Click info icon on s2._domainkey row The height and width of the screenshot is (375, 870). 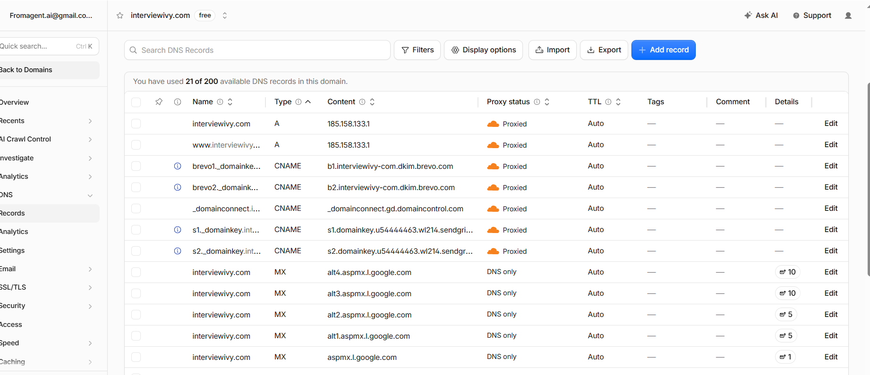point(178,251)
